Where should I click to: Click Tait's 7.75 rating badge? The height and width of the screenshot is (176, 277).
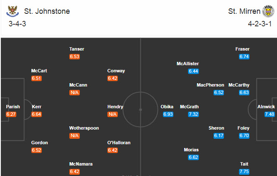(244, 172)
